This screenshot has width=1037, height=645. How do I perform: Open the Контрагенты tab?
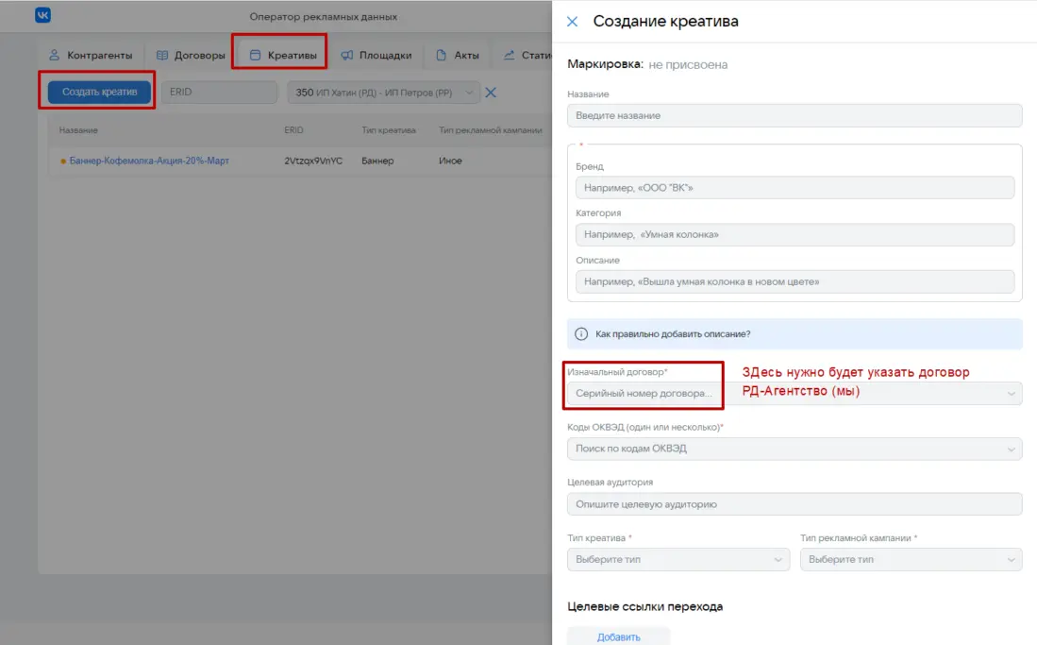point(92,55)
